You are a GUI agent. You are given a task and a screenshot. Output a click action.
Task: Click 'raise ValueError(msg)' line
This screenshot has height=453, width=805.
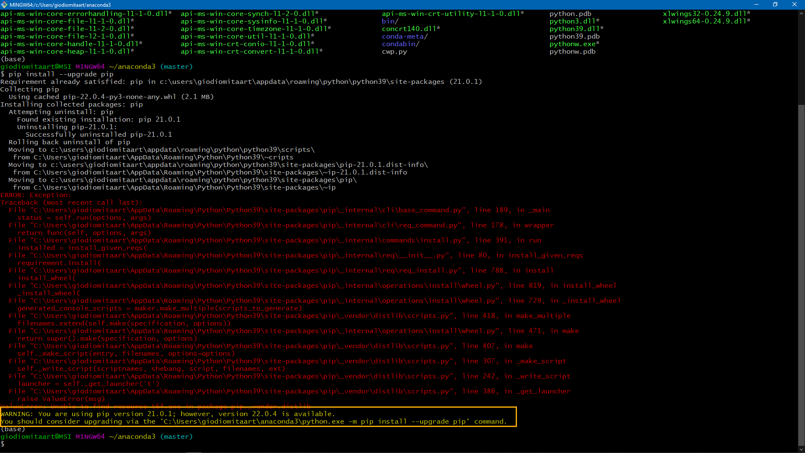coord(61,399)
